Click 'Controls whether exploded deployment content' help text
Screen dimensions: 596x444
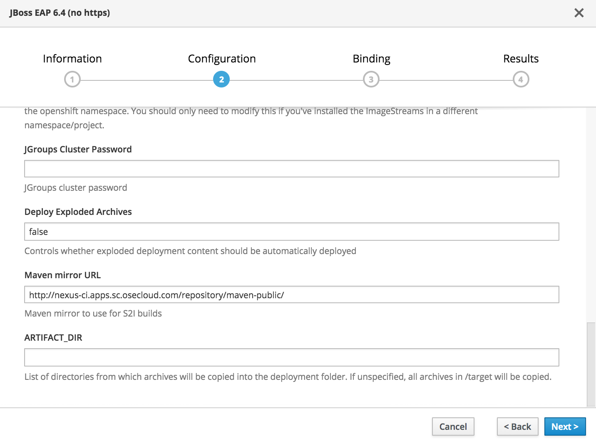(190, 251)
